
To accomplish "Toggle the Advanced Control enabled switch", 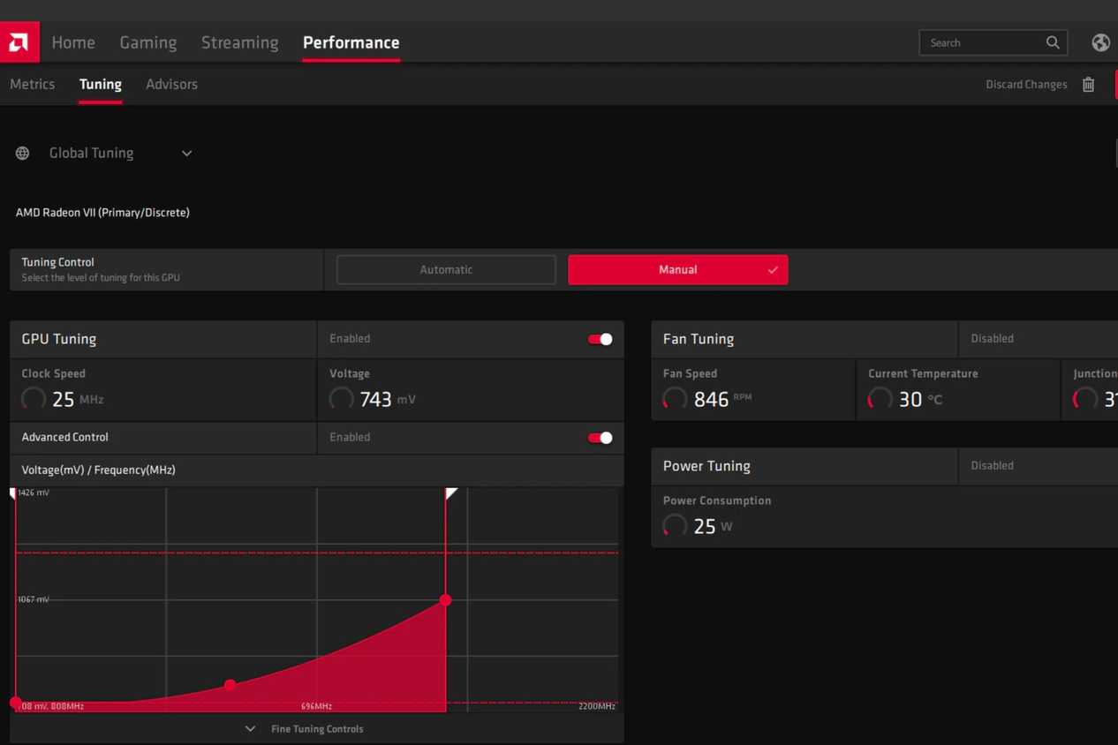I will click(601, 438).
